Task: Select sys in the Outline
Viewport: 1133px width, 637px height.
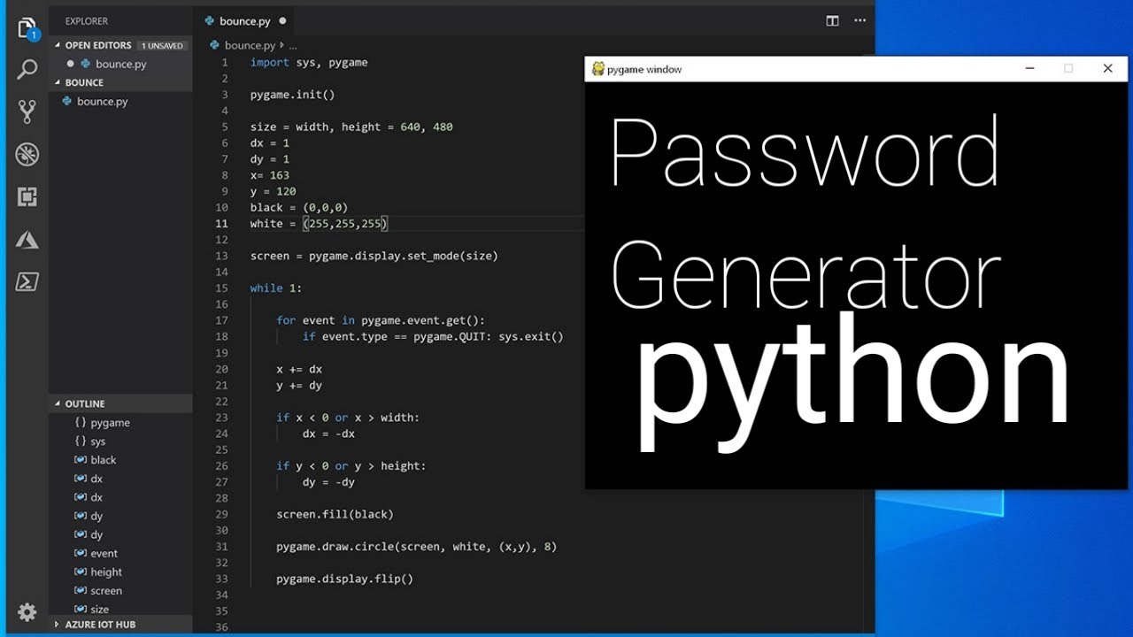Action: 97,441
